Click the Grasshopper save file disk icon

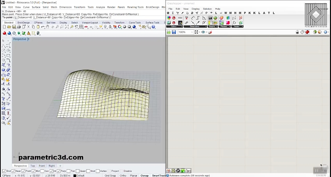pyautogui.click(x=174, y=32)
